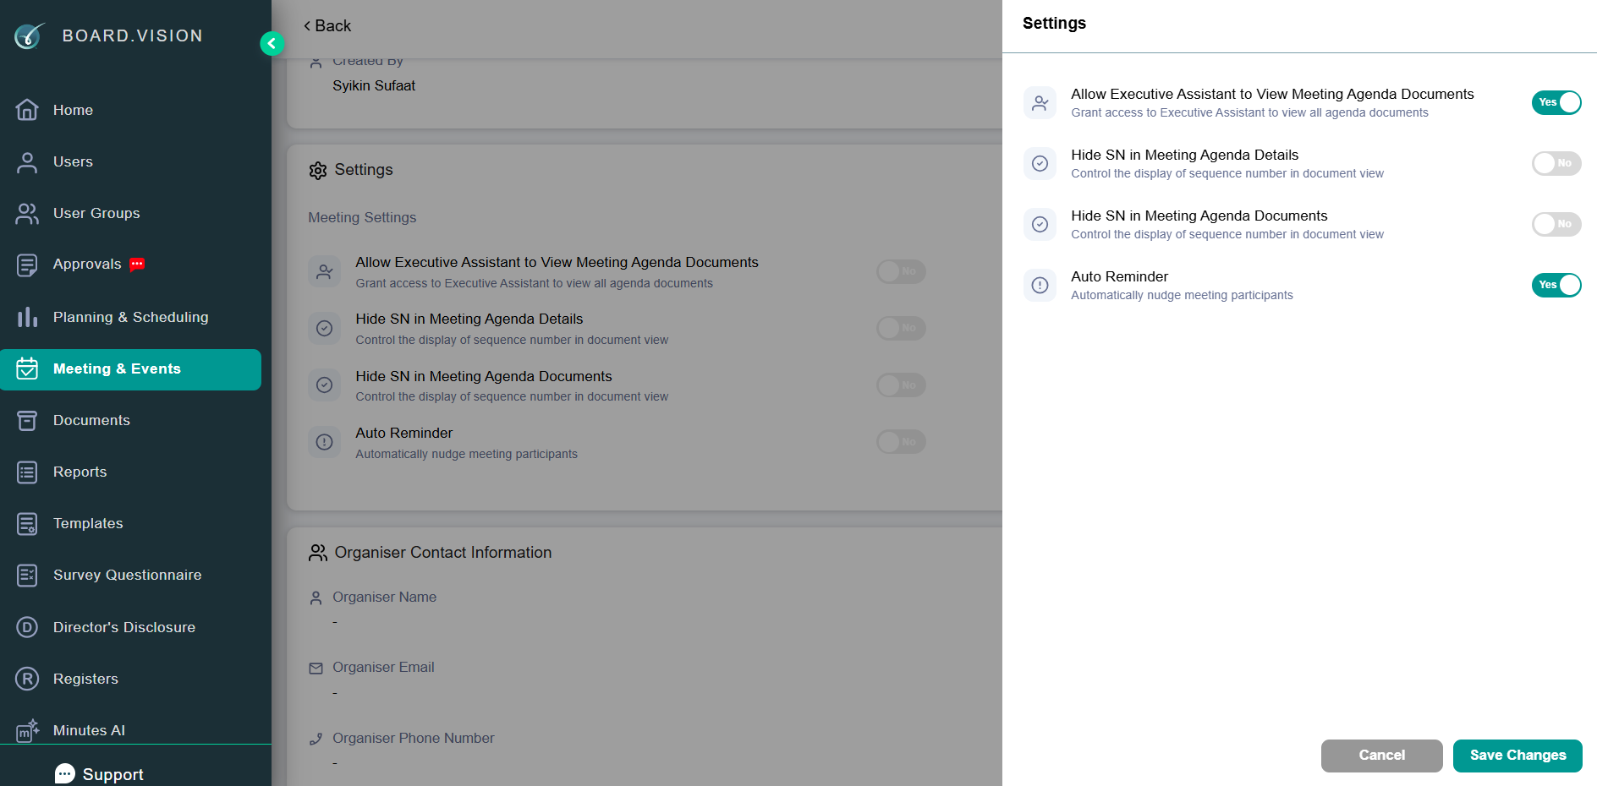Click the Meeting & Events calendar icon

pyautogui.click(x=27, y=368)
